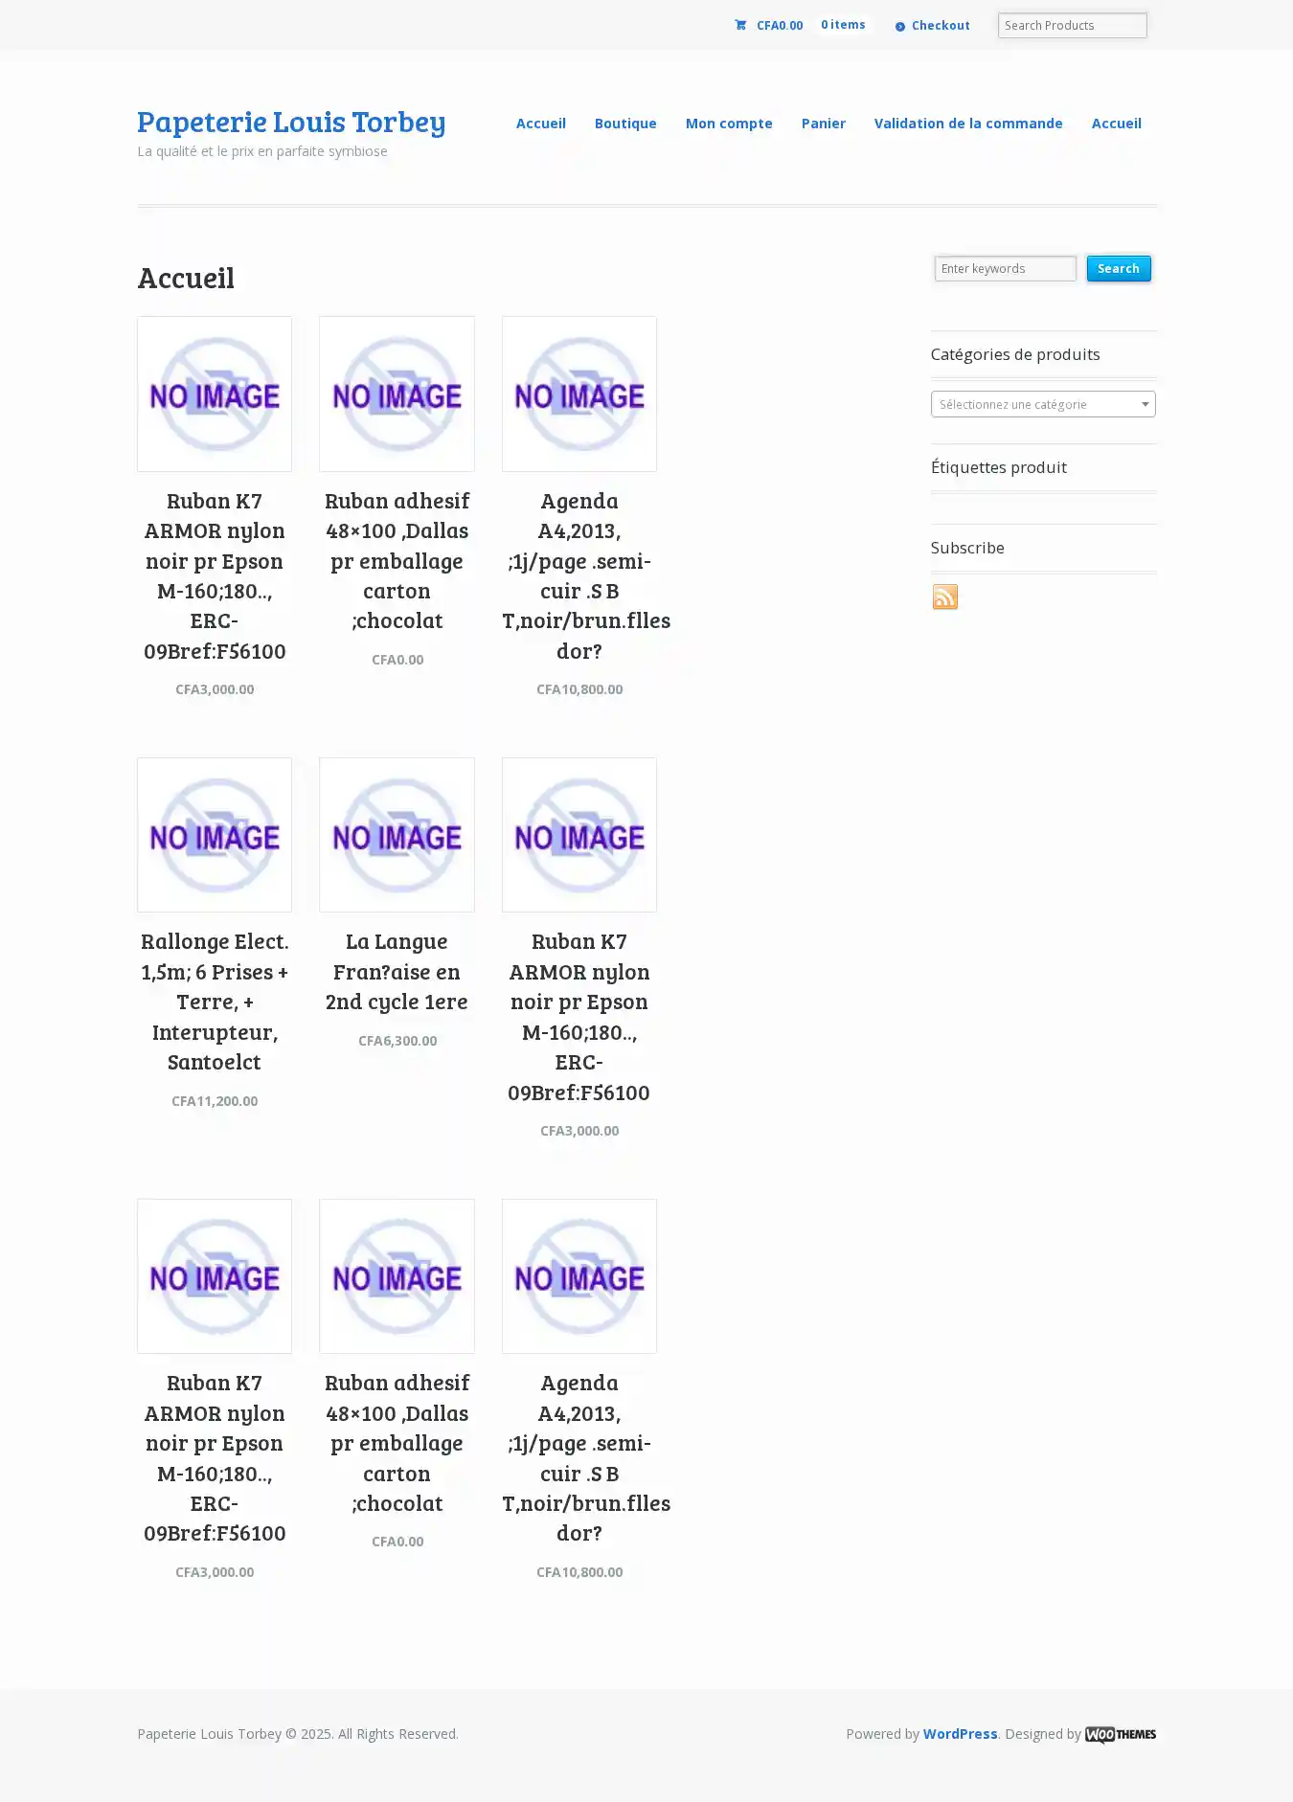
Task: Click the shopping cart icon in header
Action: (740, 25)
